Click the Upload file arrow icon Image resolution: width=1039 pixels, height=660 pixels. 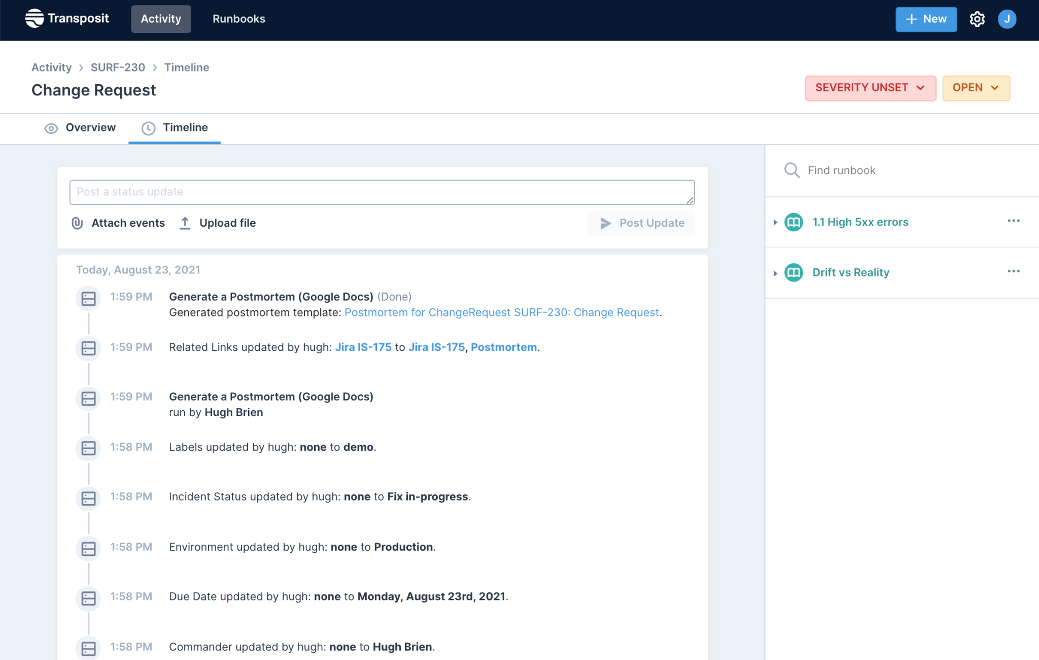pyautogui.click(x=185, y=223)
